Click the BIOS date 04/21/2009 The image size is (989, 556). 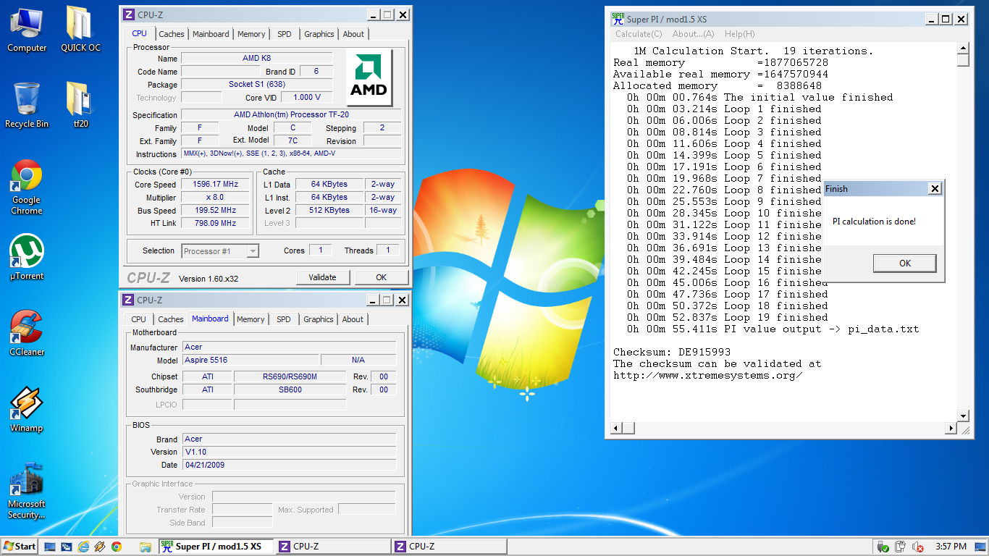click(x=289, y=466)
